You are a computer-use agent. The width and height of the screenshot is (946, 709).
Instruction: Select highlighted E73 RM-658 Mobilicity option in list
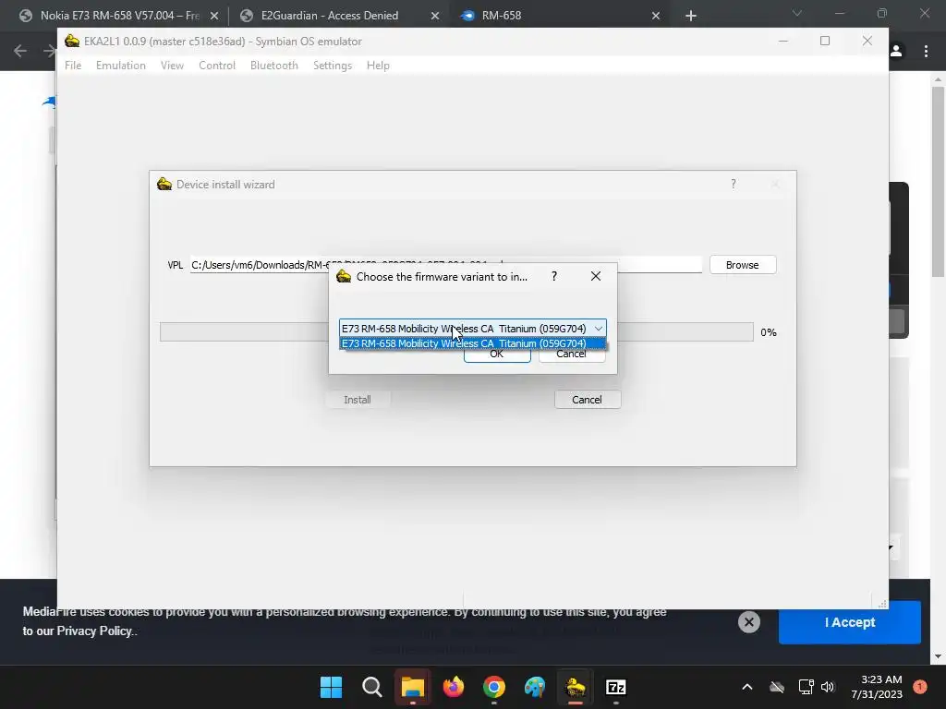pyautogui.click(x=472, y=343)
